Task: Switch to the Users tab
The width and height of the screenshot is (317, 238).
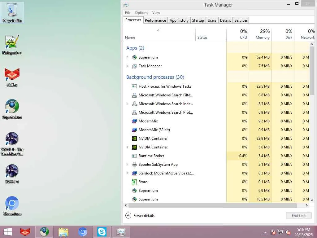Action: 212,20
